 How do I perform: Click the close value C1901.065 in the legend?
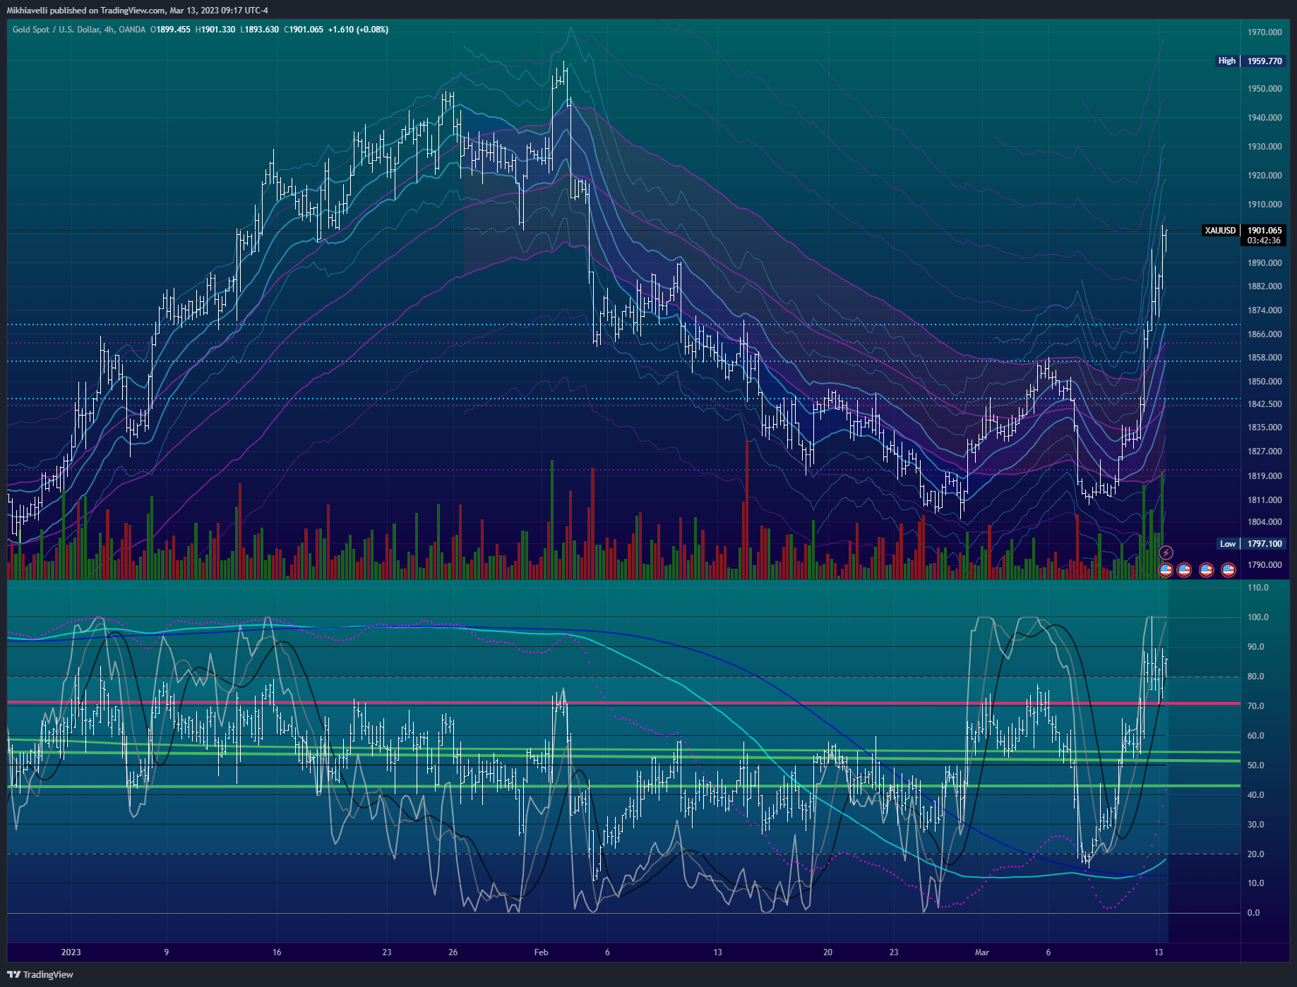point(304,30)
